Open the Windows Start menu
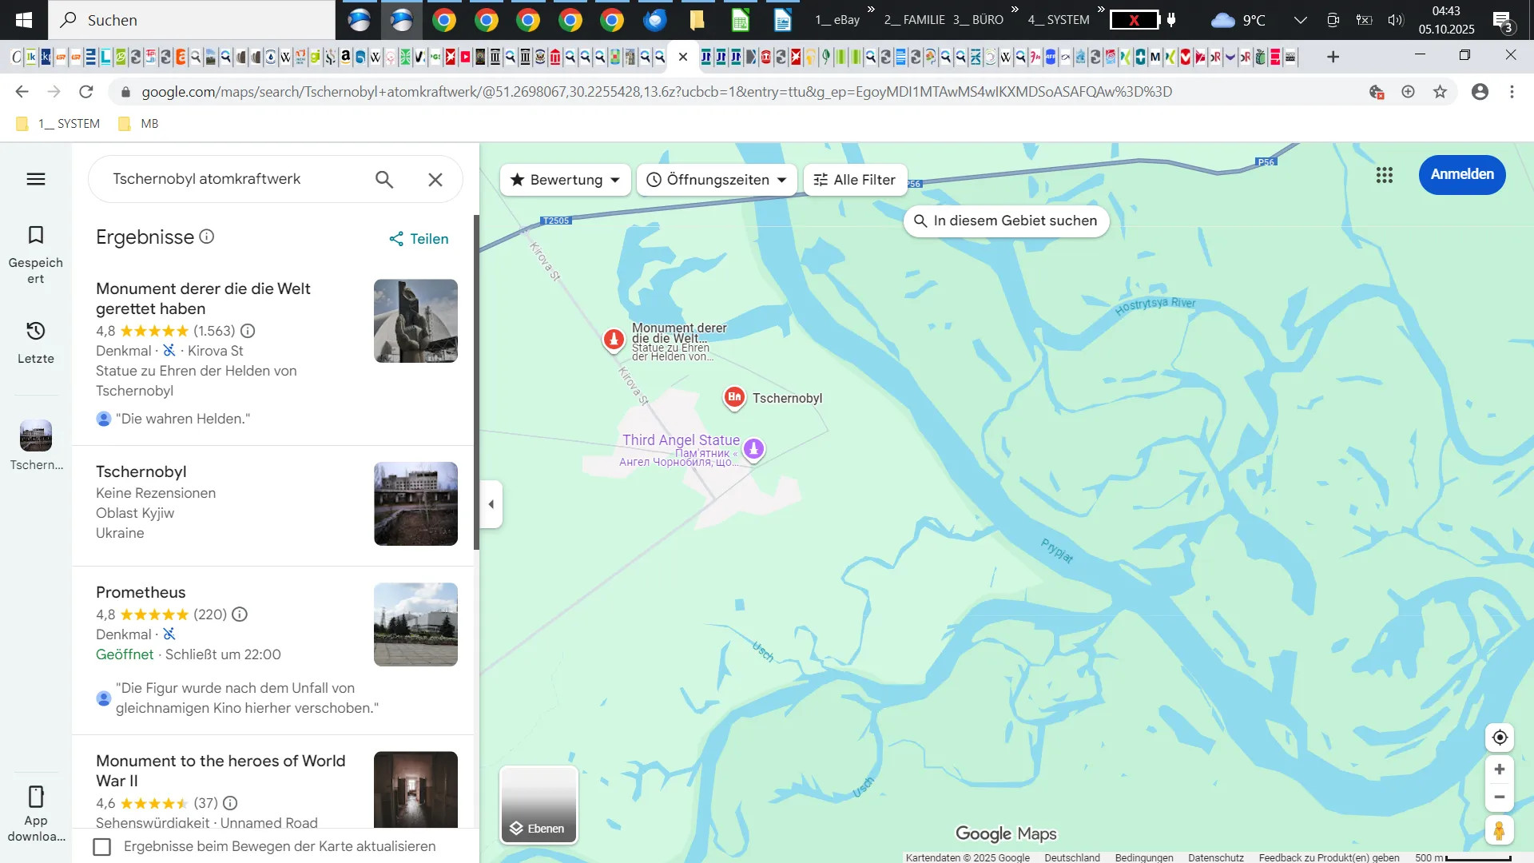The width and height of the screenshot is (1534, 863). click(24, 20)
